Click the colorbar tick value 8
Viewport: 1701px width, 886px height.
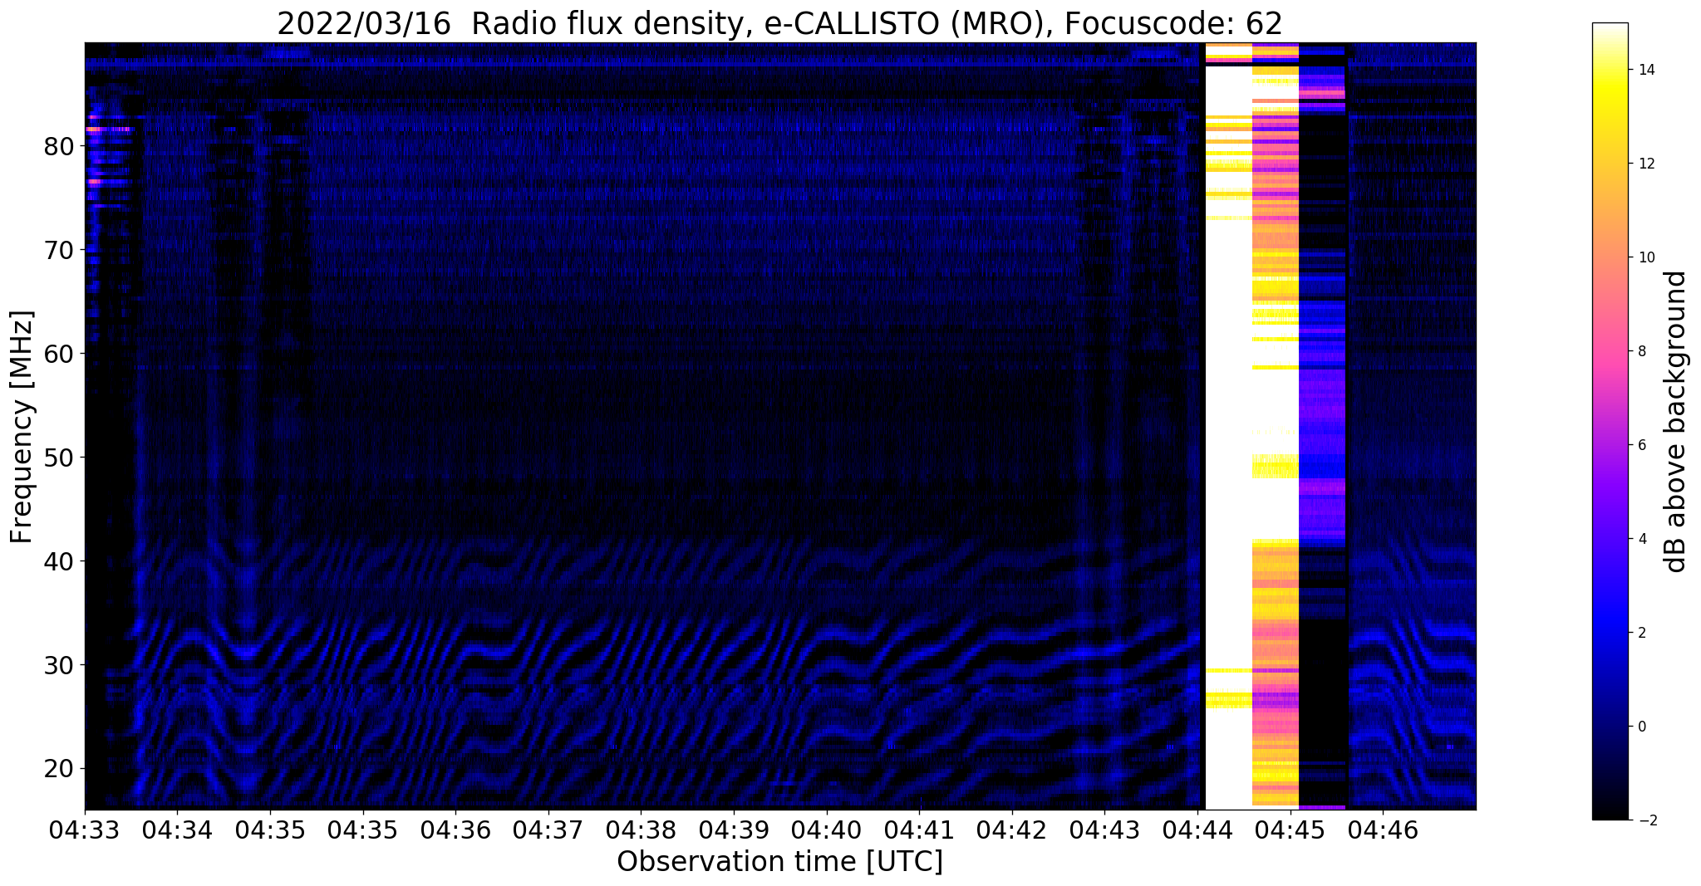1641,351
